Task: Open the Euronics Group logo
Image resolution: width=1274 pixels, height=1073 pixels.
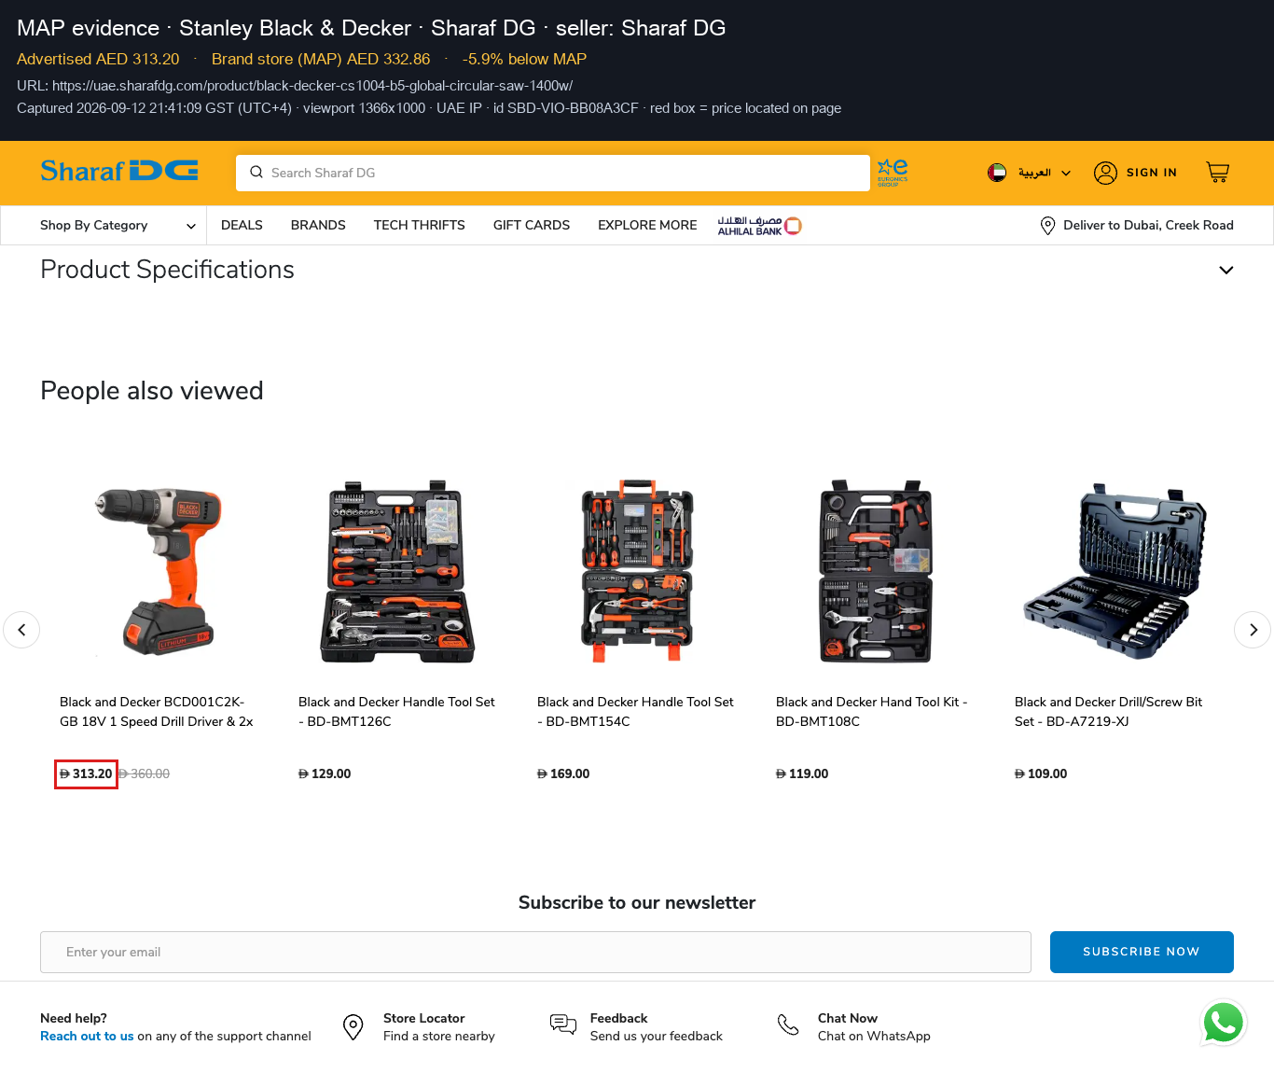Action: click(x=893, y=173)
